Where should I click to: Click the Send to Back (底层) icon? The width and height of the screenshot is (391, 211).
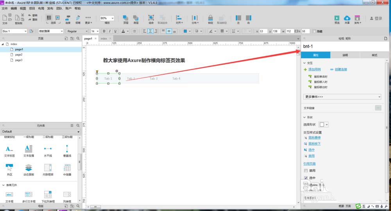pyautogui.click(x=136, y=18)
